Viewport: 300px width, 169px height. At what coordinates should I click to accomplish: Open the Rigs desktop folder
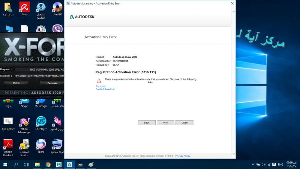point(8,103)
